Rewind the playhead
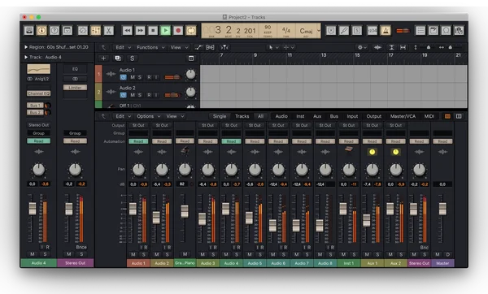Image resolution: width=488 pixels, height=294 pixels. (128, 31)
